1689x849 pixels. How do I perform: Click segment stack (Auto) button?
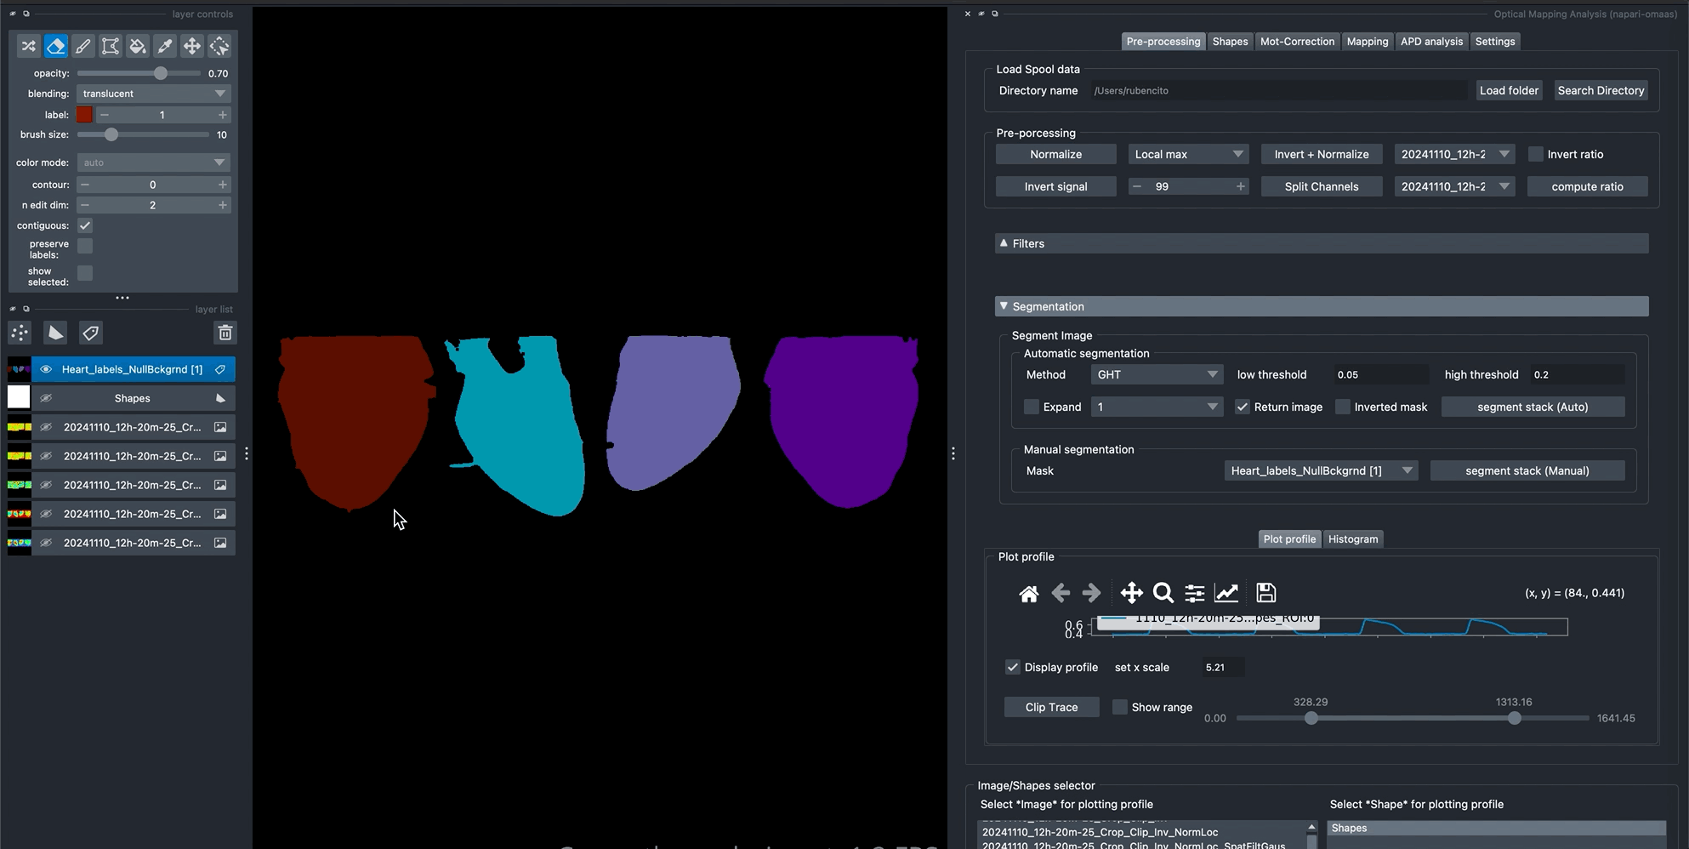1533,407
